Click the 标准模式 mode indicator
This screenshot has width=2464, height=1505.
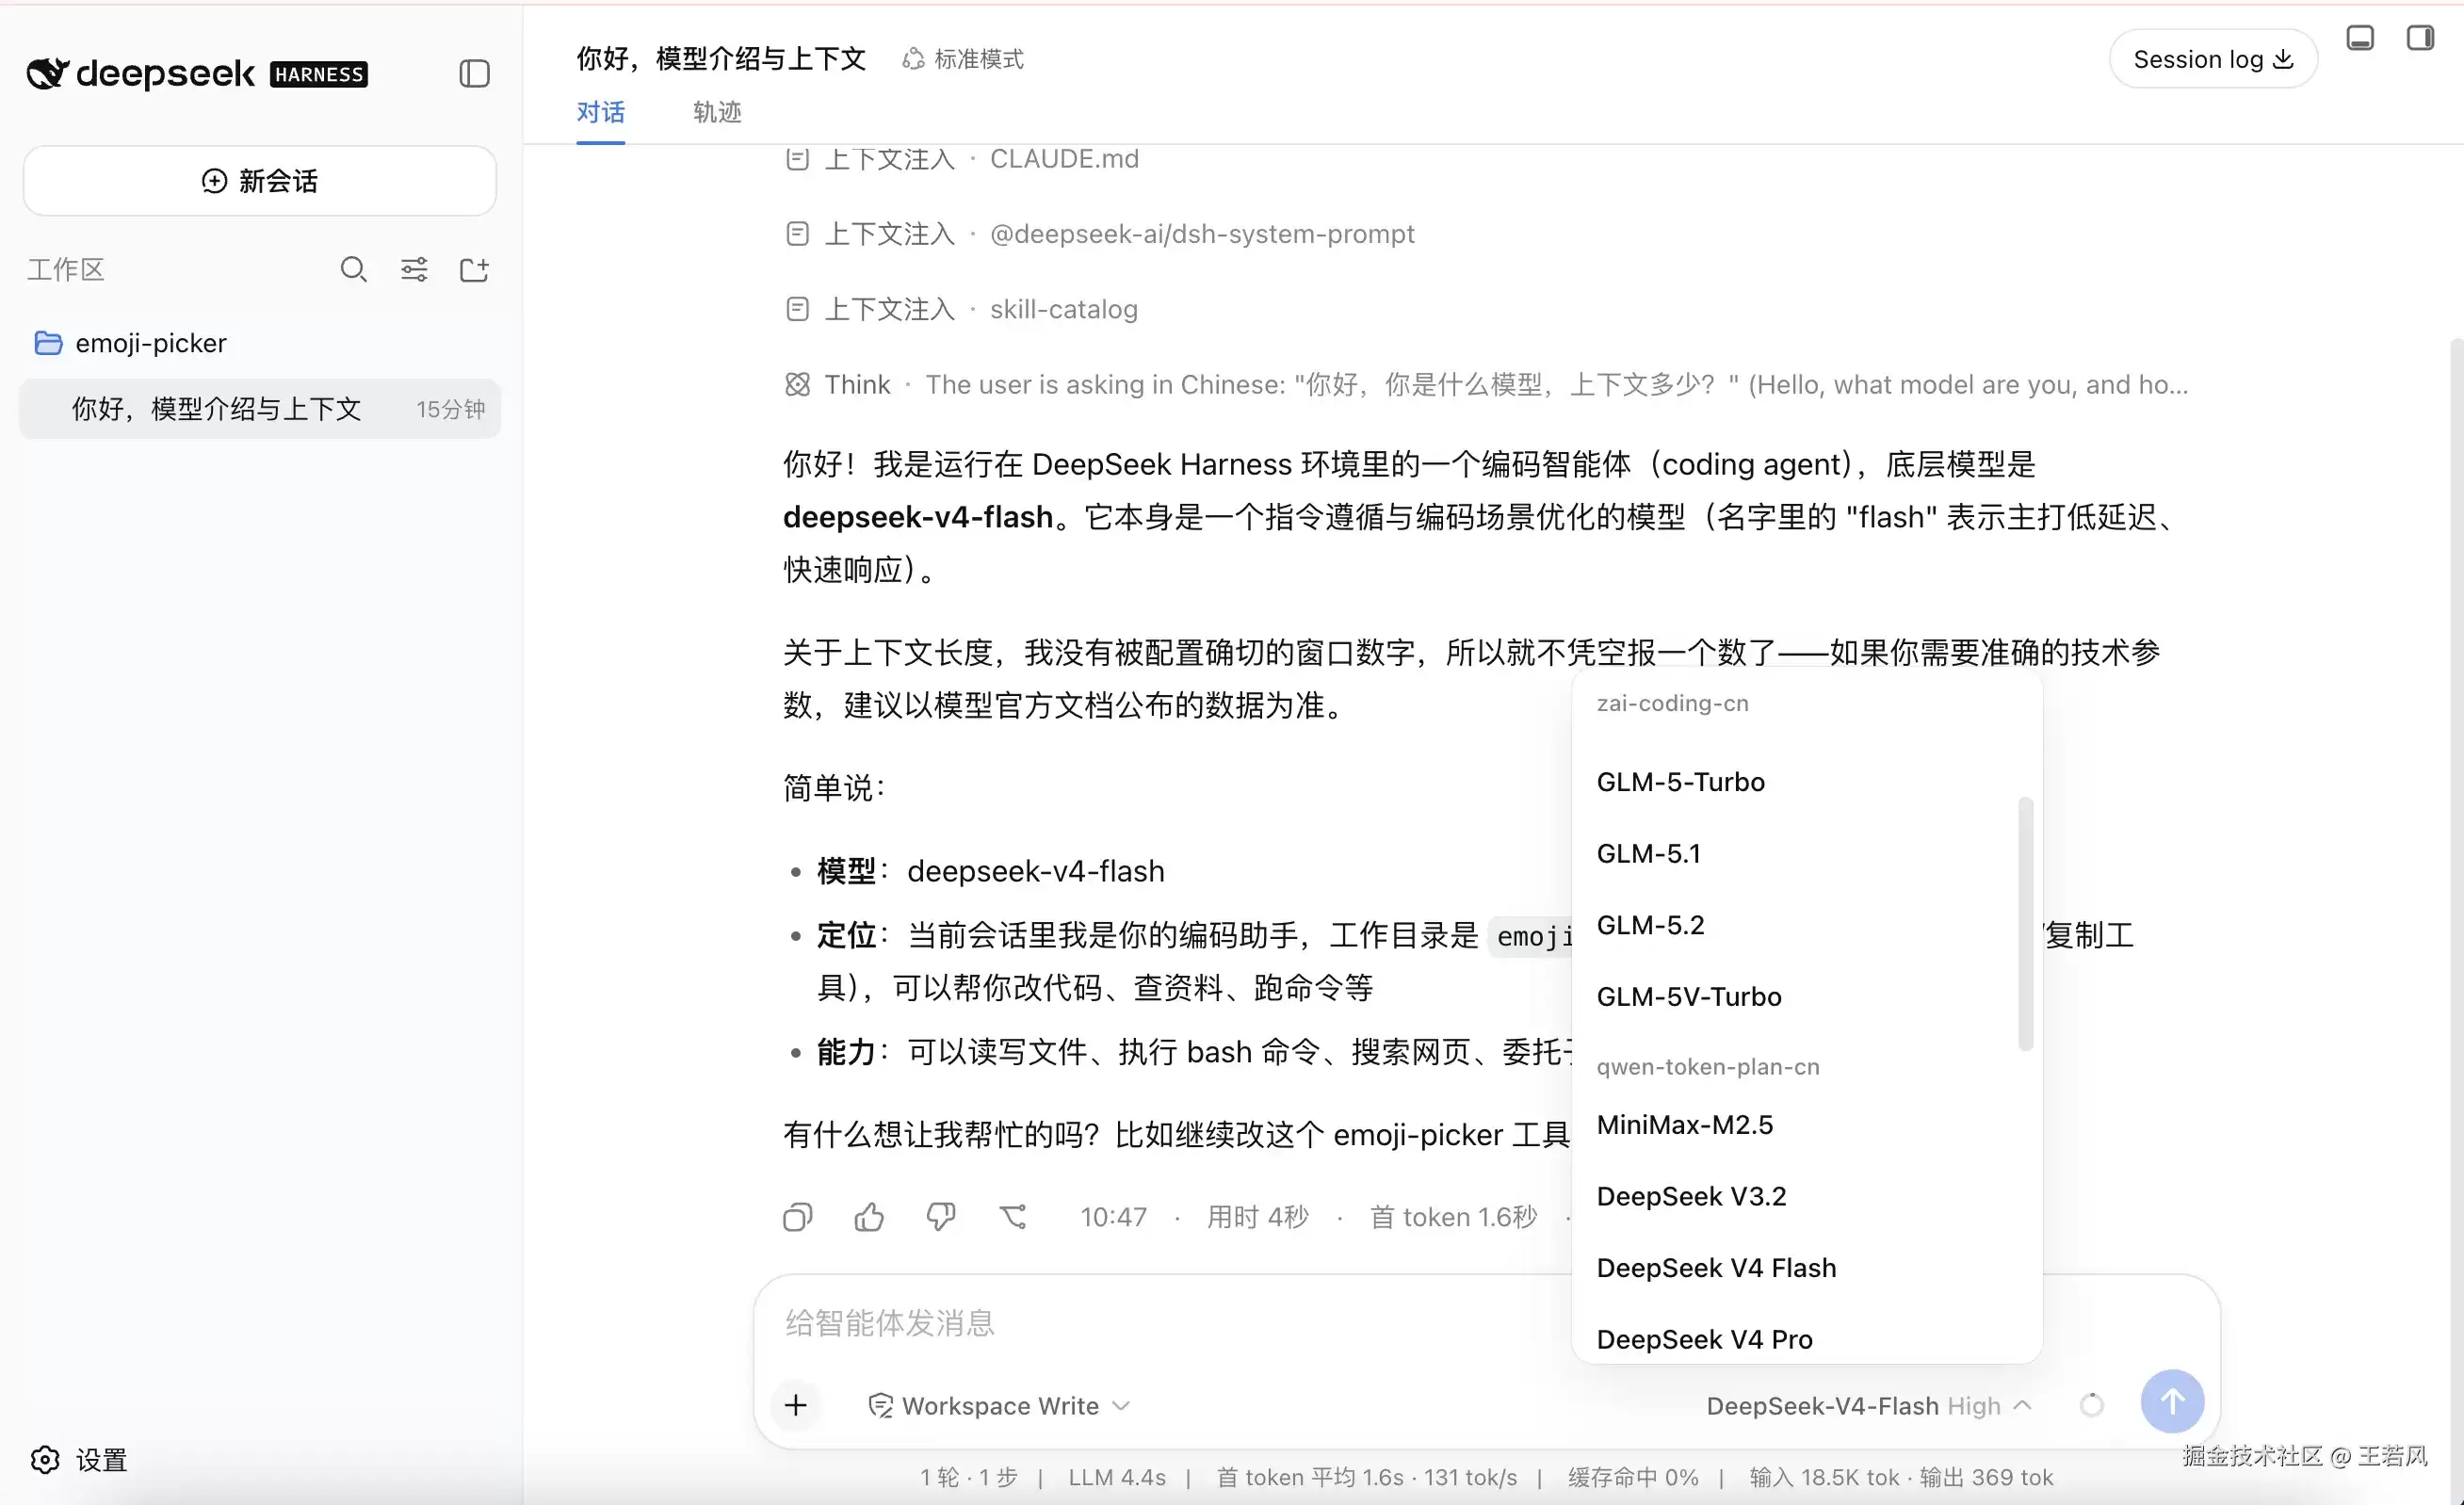[x=963, y=59]
